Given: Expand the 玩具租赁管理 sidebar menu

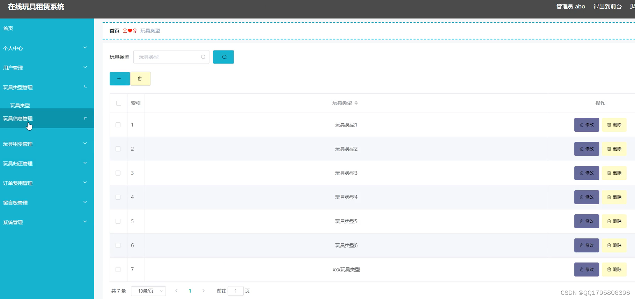Looking at the screenshot, I should (47, 144).
